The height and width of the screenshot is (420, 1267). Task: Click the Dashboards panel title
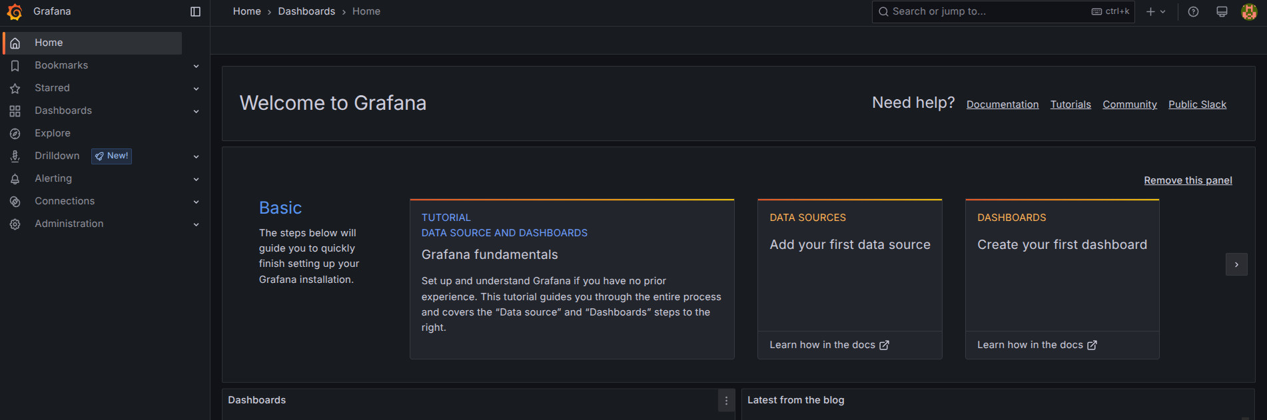tap(256, 400)
